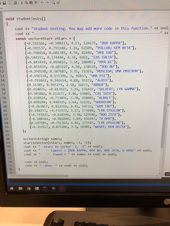Screen dimensions: 170x226
Task: Open the Windows Start menu
Action: (12, 188)
